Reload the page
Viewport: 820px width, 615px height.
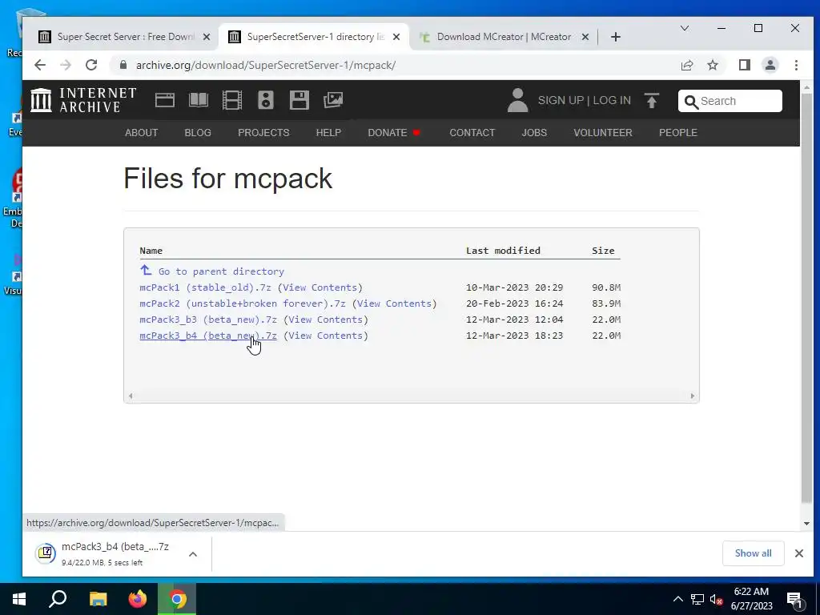click(x=91, y=65)
